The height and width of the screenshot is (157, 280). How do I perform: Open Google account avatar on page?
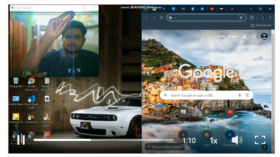(264, 36)
